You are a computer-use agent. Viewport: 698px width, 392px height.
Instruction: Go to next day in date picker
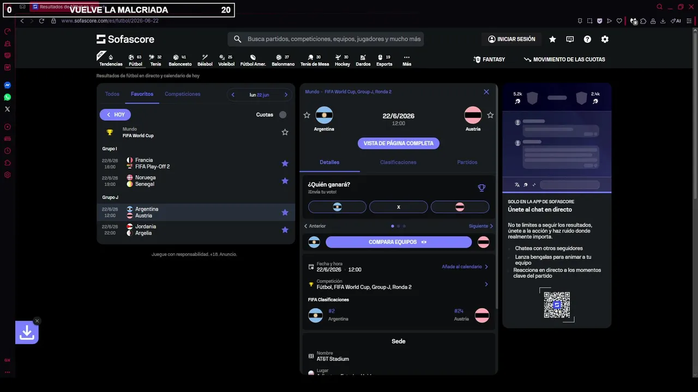point(286,95)
